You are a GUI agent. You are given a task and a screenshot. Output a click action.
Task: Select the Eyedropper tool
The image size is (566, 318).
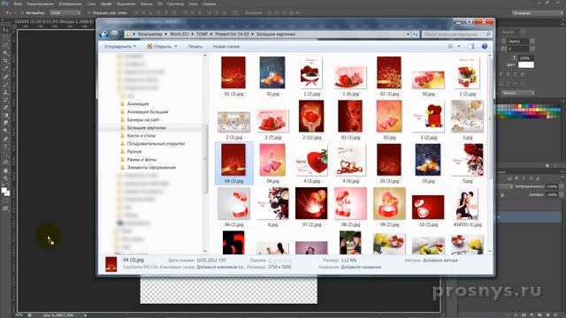5,69
